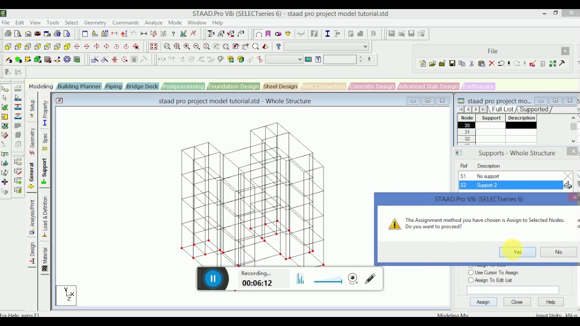Screen dimensions: 580x326
Task: Select the Analysis/Print vertical tab
Action: [x=32, y=216]
